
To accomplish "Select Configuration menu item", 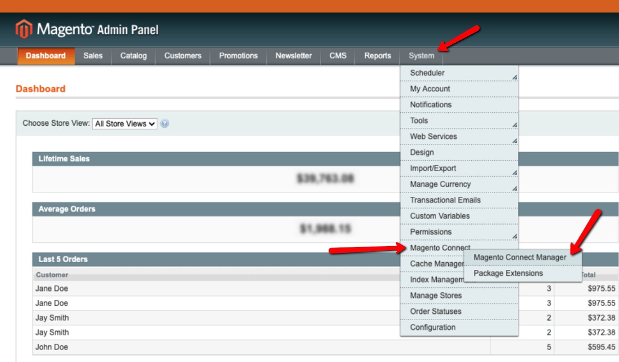I will coord(459,328).
